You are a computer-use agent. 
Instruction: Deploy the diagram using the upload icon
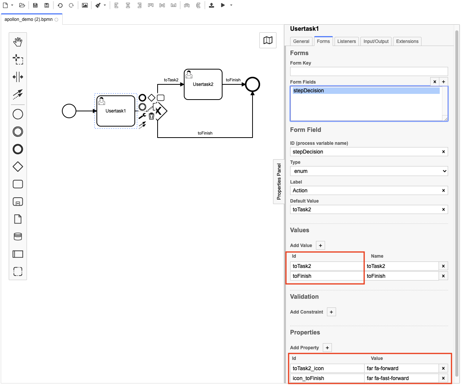coord(212,5)
